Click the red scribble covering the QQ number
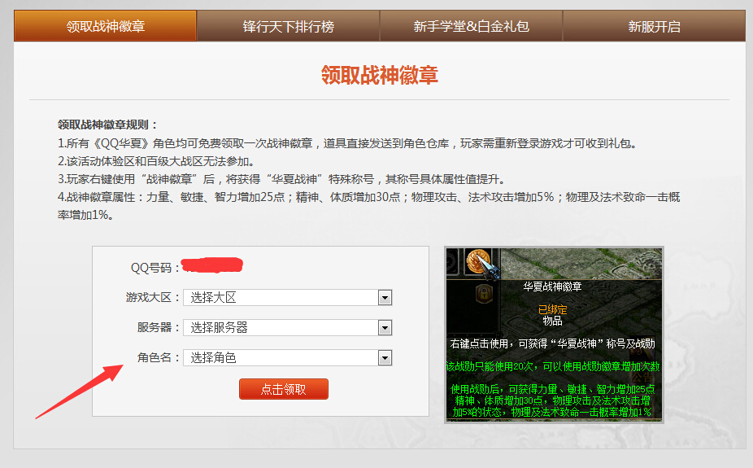The height and width of the screenshot is (468, 753). [211, 265]
